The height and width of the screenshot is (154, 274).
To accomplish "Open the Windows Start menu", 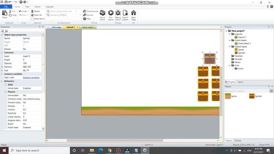I will point(4,150).
